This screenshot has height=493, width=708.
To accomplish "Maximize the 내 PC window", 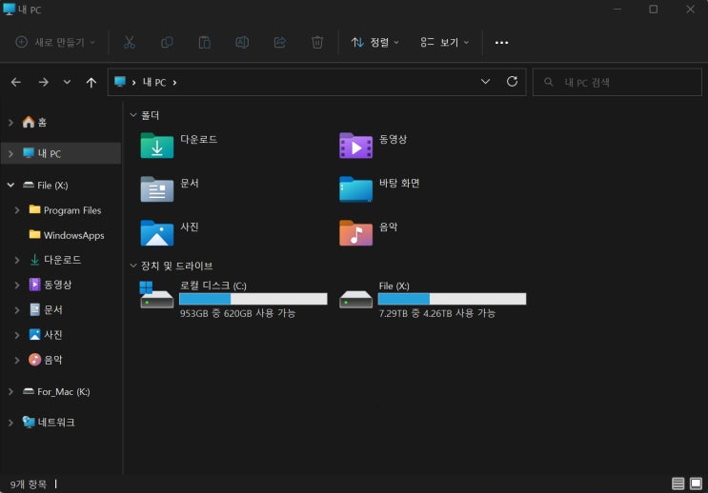I will pos(654,9).
